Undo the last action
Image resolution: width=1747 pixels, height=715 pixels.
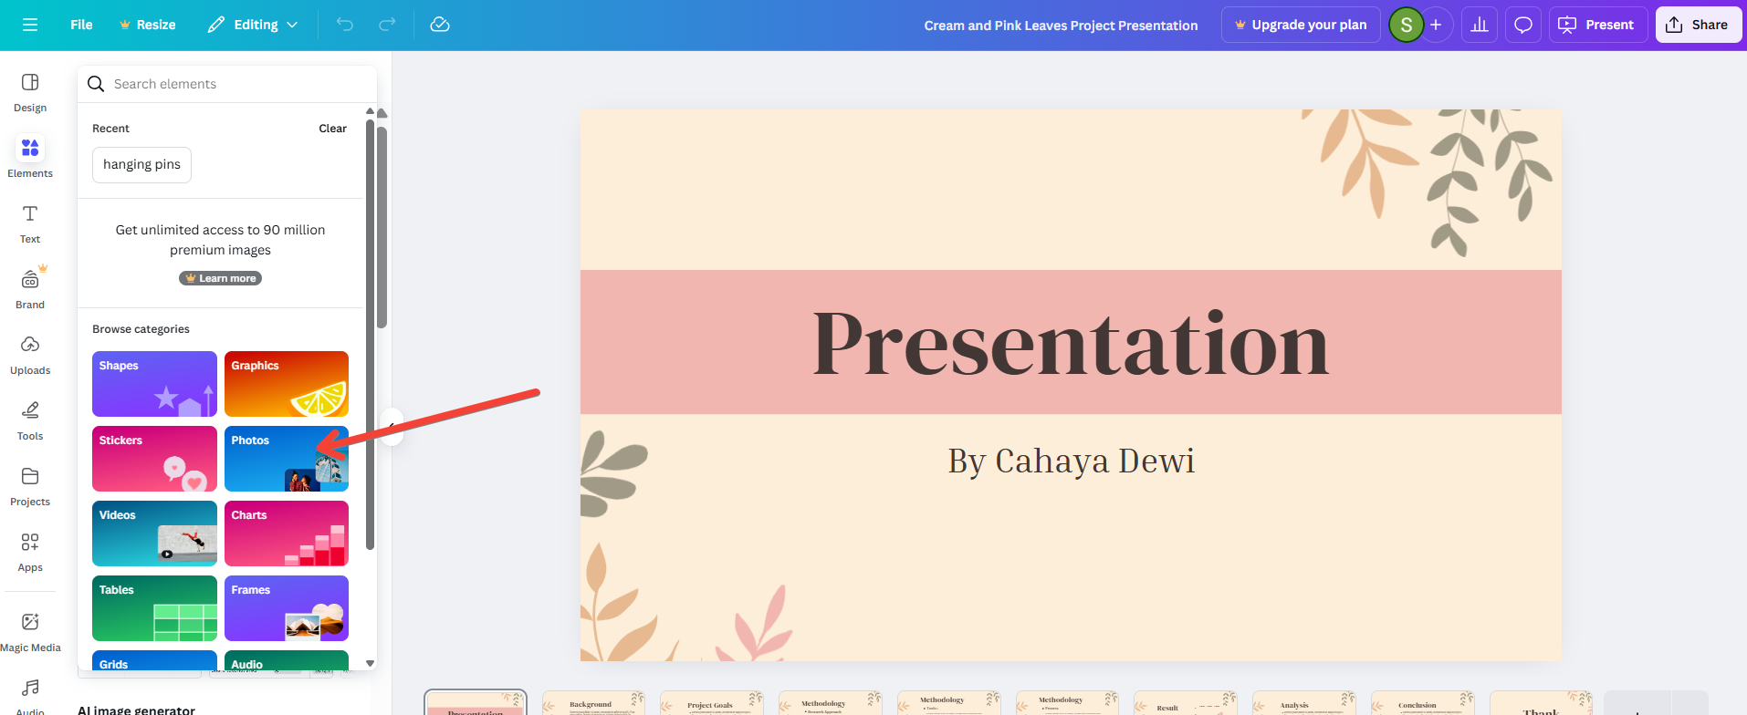345,25
